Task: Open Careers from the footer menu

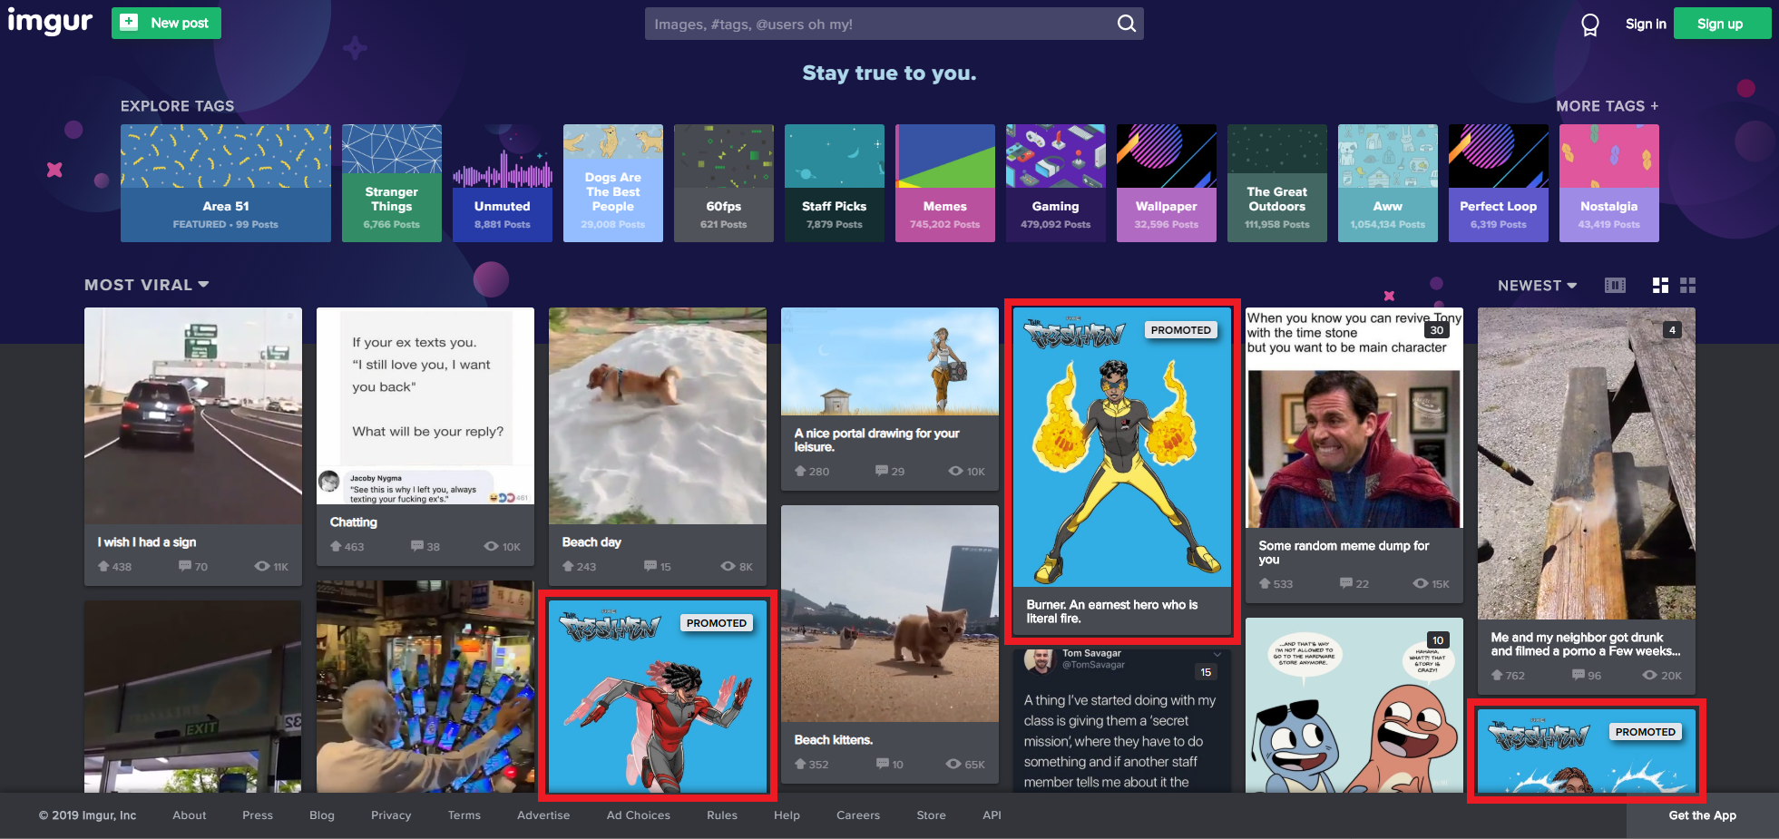Action: (857, 815)
